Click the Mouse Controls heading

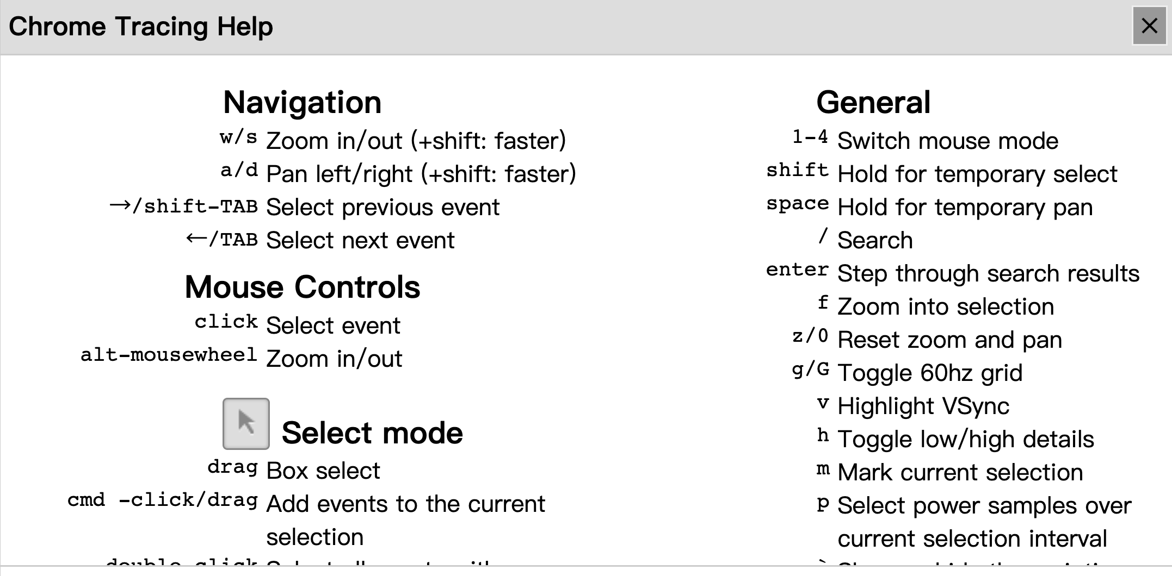point(302,287)
